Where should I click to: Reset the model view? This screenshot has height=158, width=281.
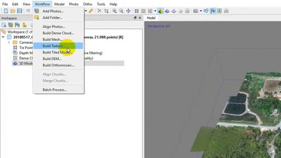(128, 11)
